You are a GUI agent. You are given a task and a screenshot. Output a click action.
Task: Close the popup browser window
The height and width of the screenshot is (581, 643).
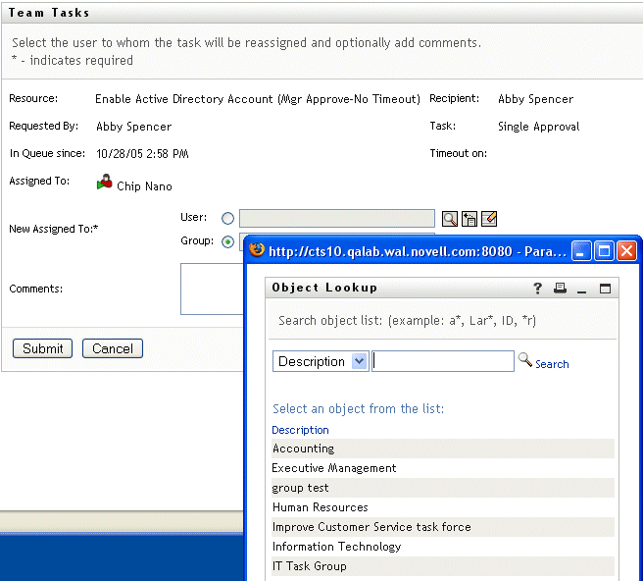(626, 251)
